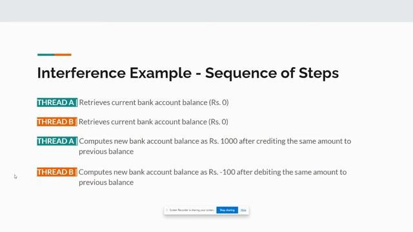Image resolution: width=413 pixels, height=232 pixels.
Task: Click the small icon beside the Screen Recorder message
Action: (167, 210)
